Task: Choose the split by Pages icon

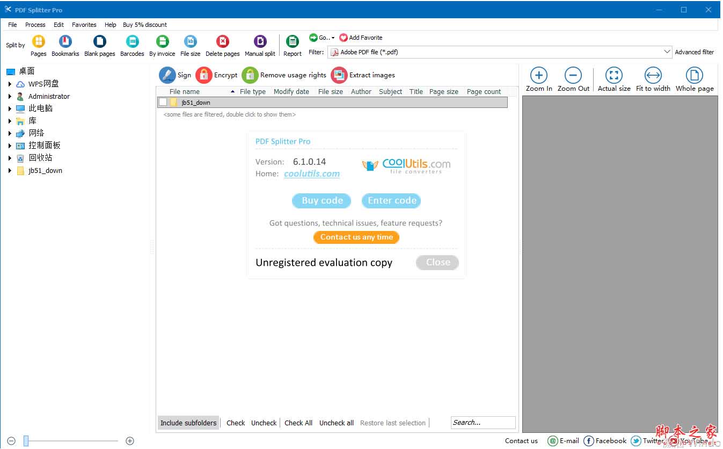Action: point(39,42)
